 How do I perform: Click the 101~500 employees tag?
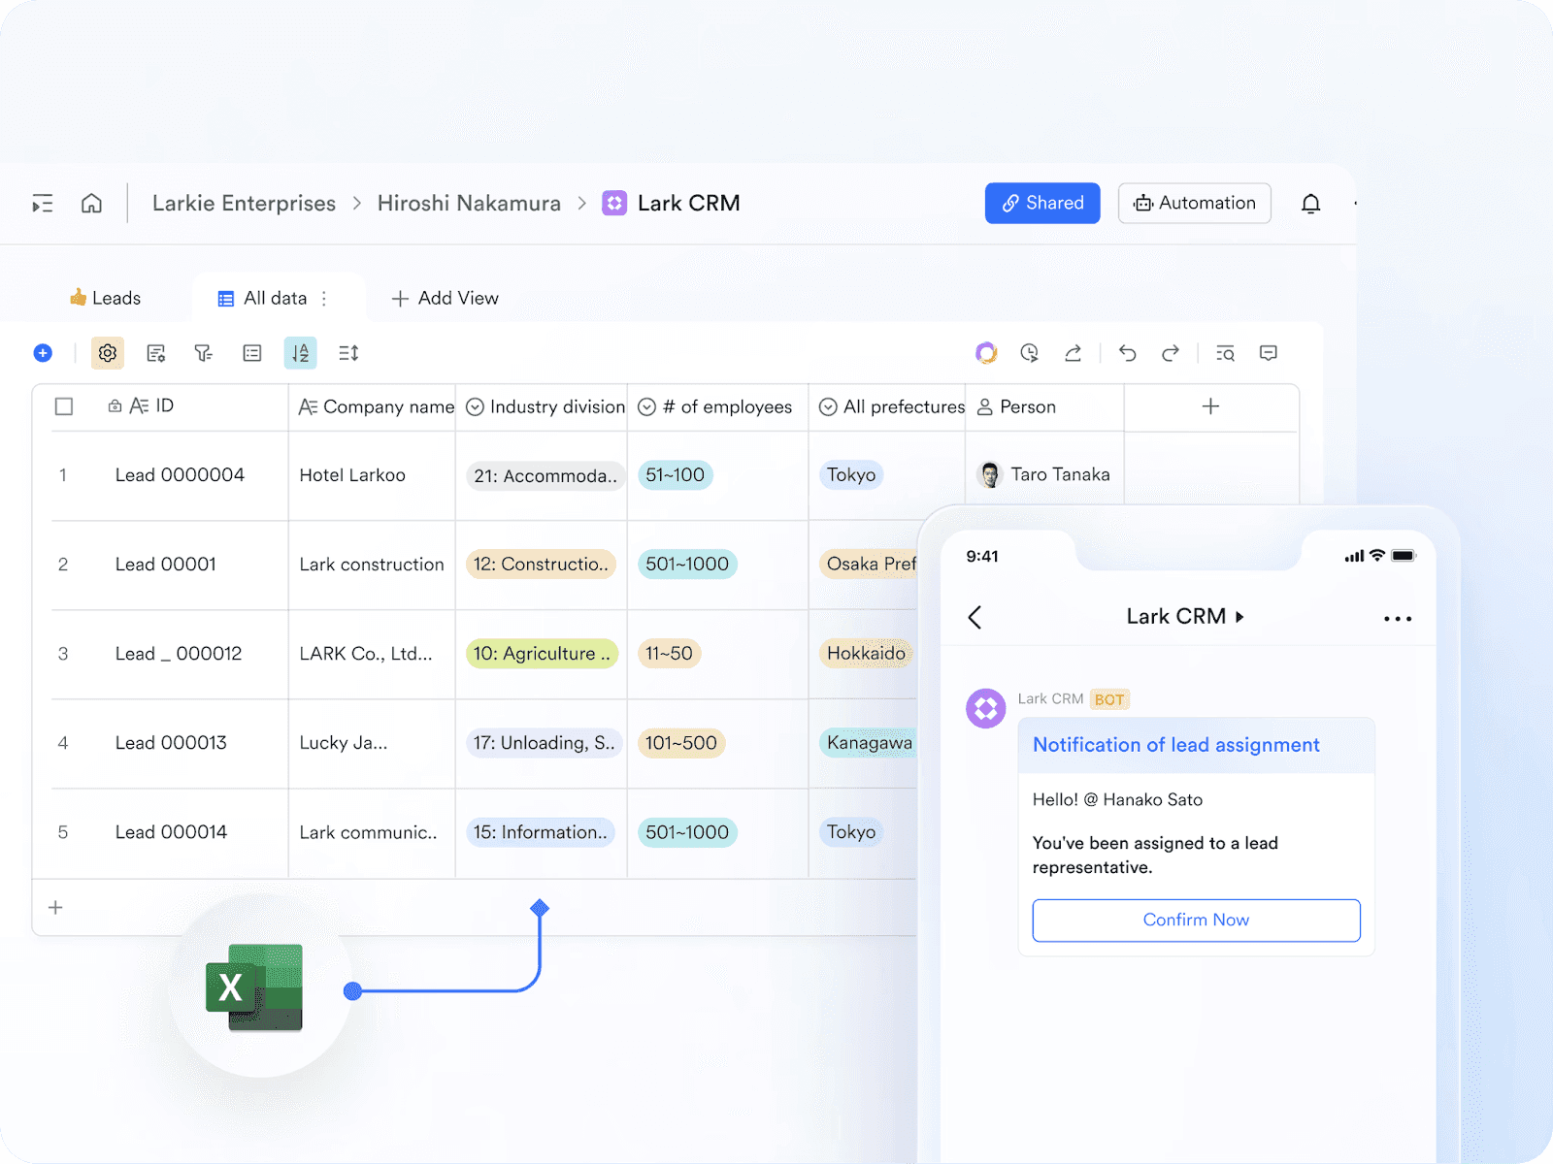click(680, 743)
